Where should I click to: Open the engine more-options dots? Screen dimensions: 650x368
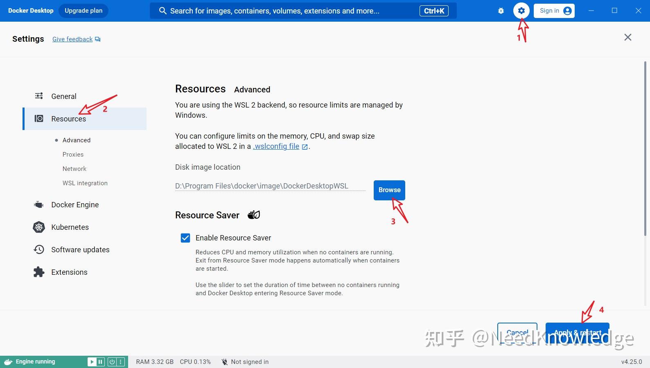pyautogui.click(x=121, y=362)
